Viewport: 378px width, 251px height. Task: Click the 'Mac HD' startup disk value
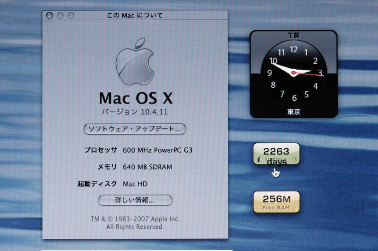tap(135, 184)
